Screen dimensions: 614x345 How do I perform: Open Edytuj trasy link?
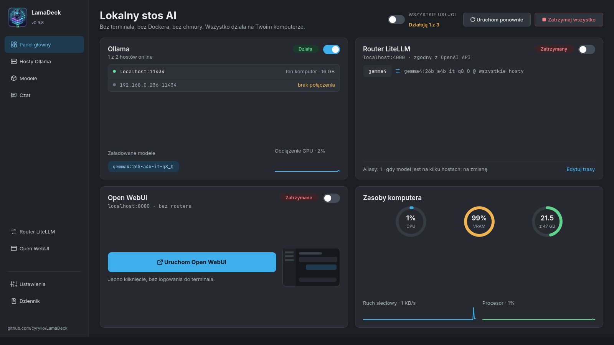(581, 169)
